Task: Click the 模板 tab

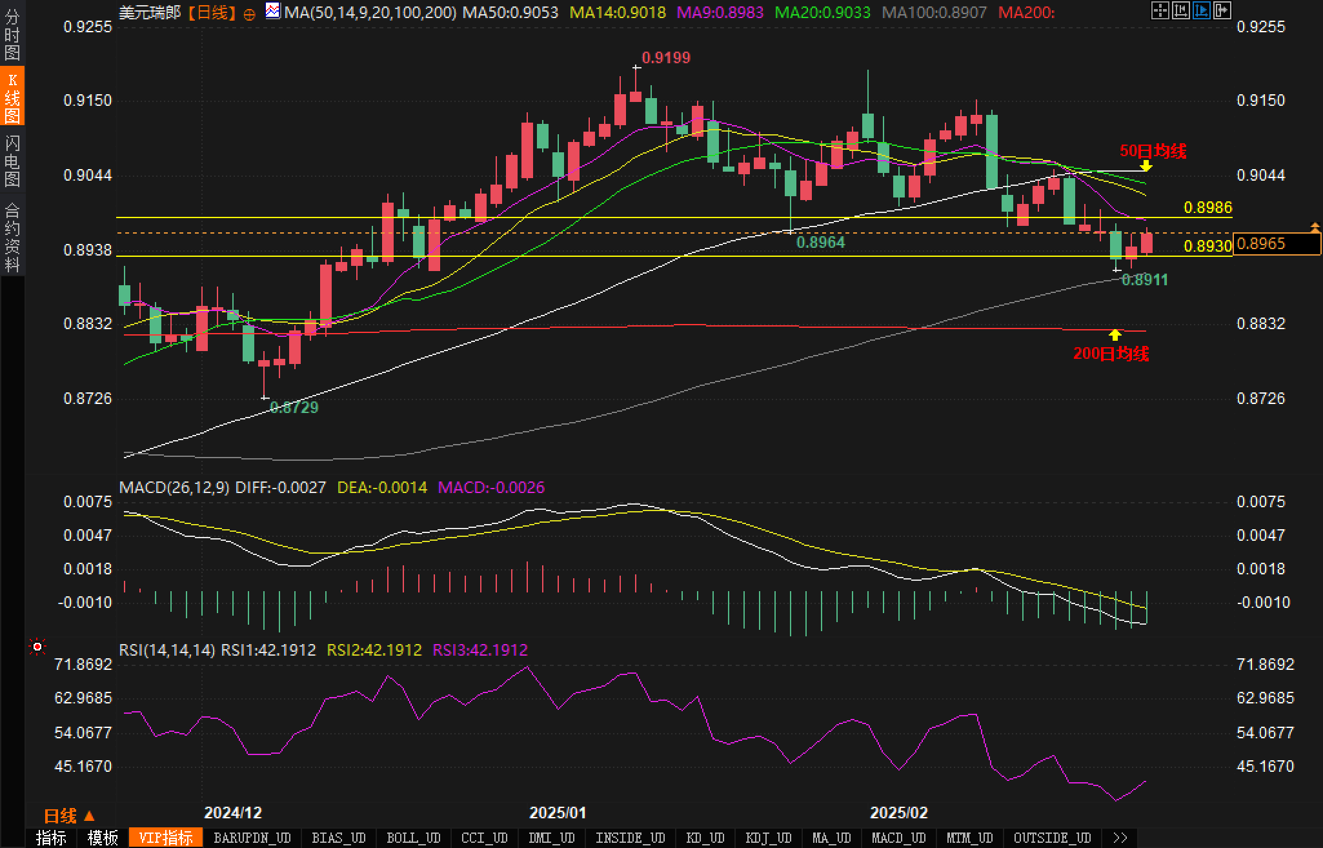Action: [x=103, y=838]
